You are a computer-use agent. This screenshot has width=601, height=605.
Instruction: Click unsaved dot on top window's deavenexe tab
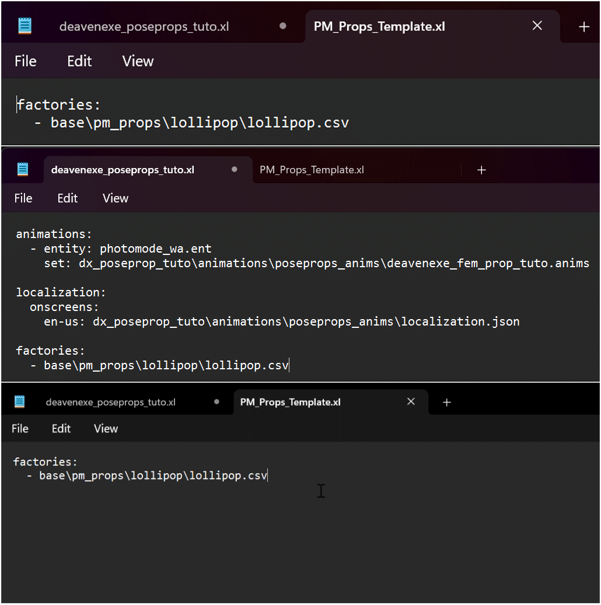[283, 26]
